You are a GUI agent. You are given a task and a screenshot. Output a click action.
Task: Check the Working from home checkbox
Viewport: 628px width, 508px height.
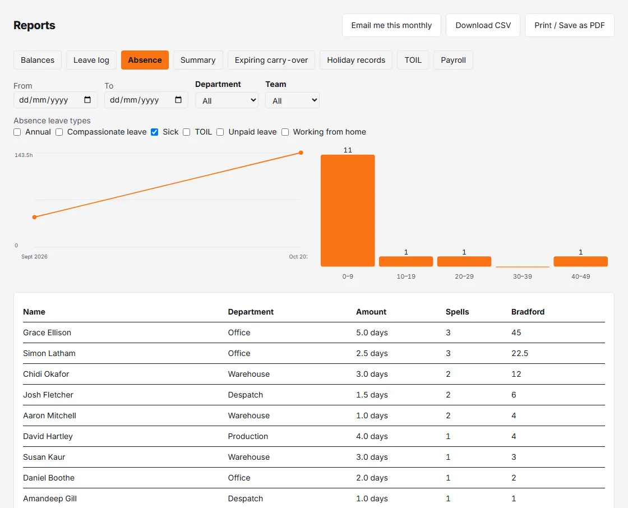click(x=285, y=132)
